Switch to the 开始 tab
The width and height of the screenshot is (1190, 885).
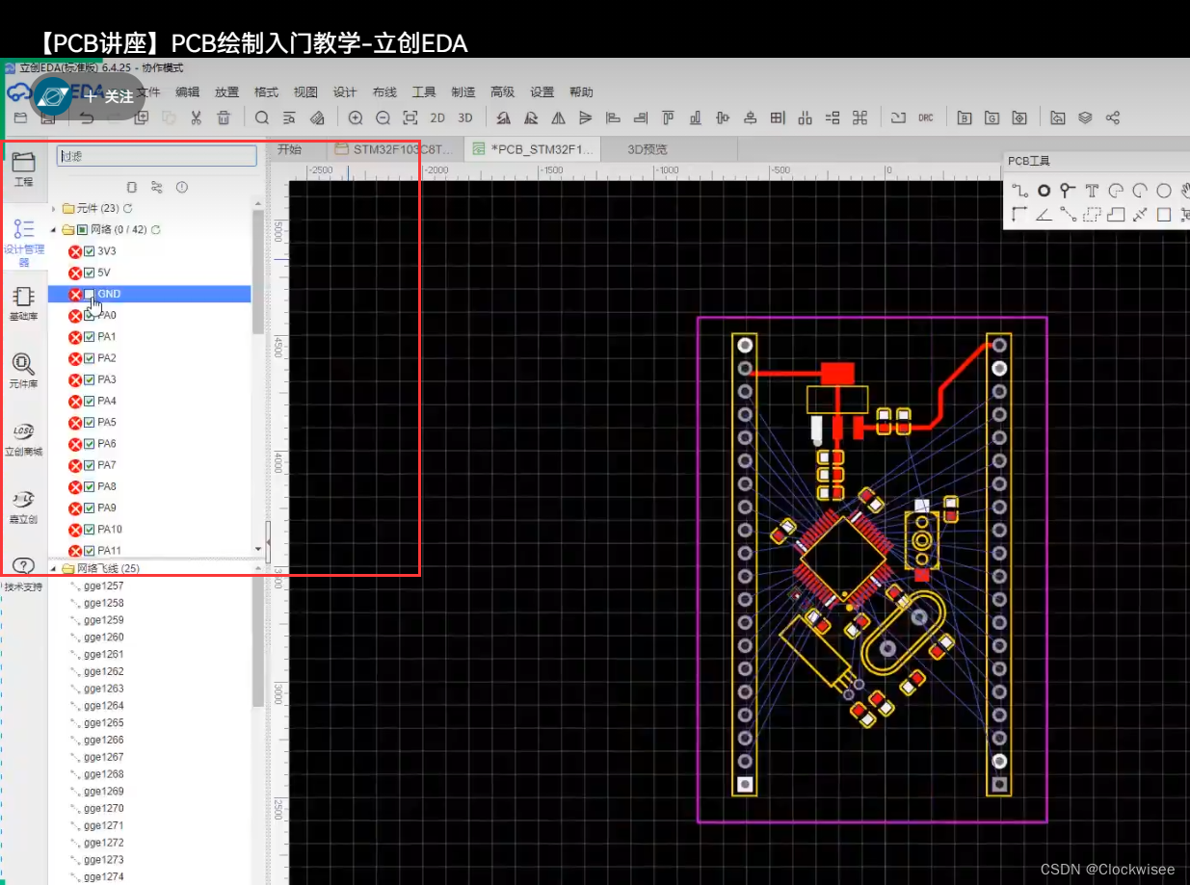(289, 149)
